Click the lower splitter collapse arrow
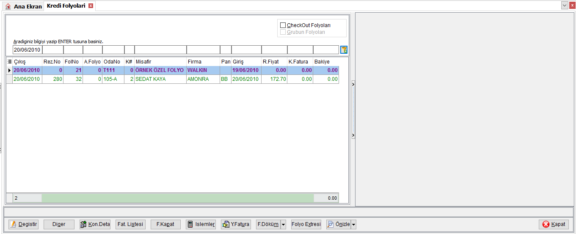 coord(353,135)
